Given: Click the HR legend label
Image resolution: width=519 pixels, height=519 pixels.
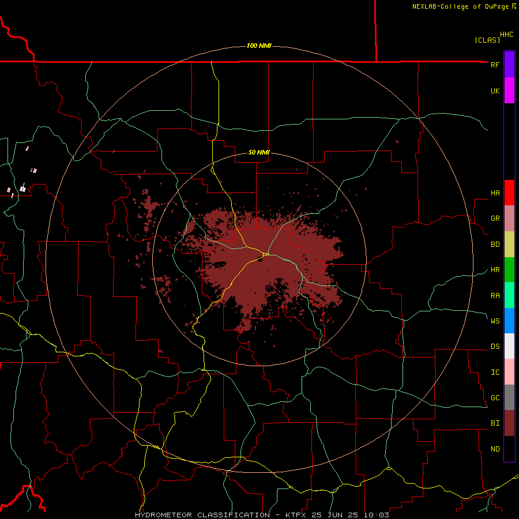Looking at the screenshot, I should [x=495, y=270].
